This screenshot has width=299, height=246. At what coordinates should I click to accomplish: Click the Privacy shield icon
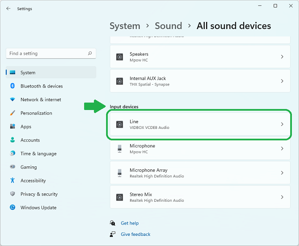13,194
